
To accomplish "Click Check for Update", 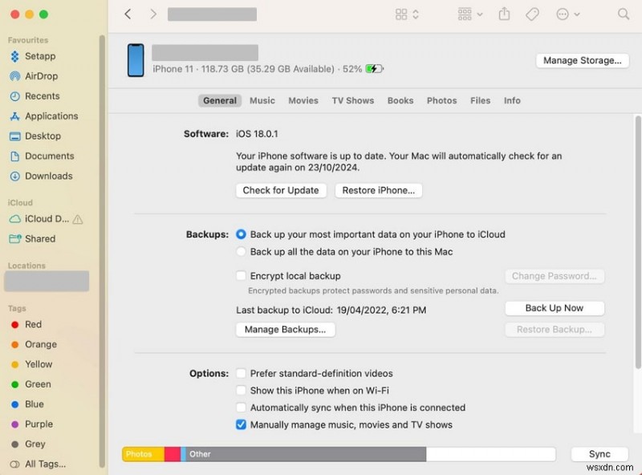I will click(281, 190).
